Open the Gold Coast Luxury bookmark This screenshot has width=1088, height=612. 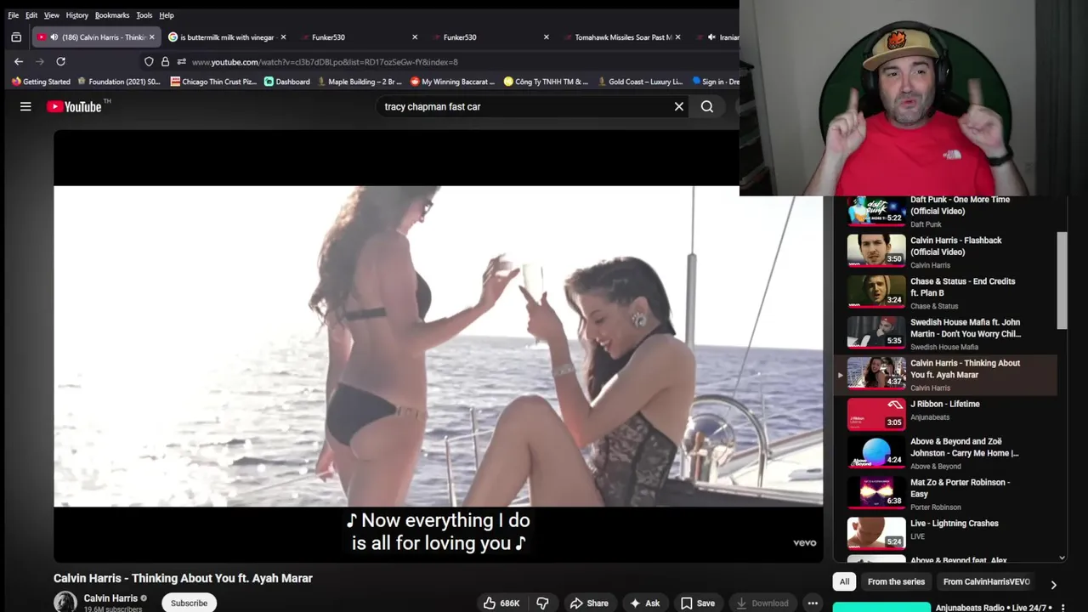pos(639,82)
